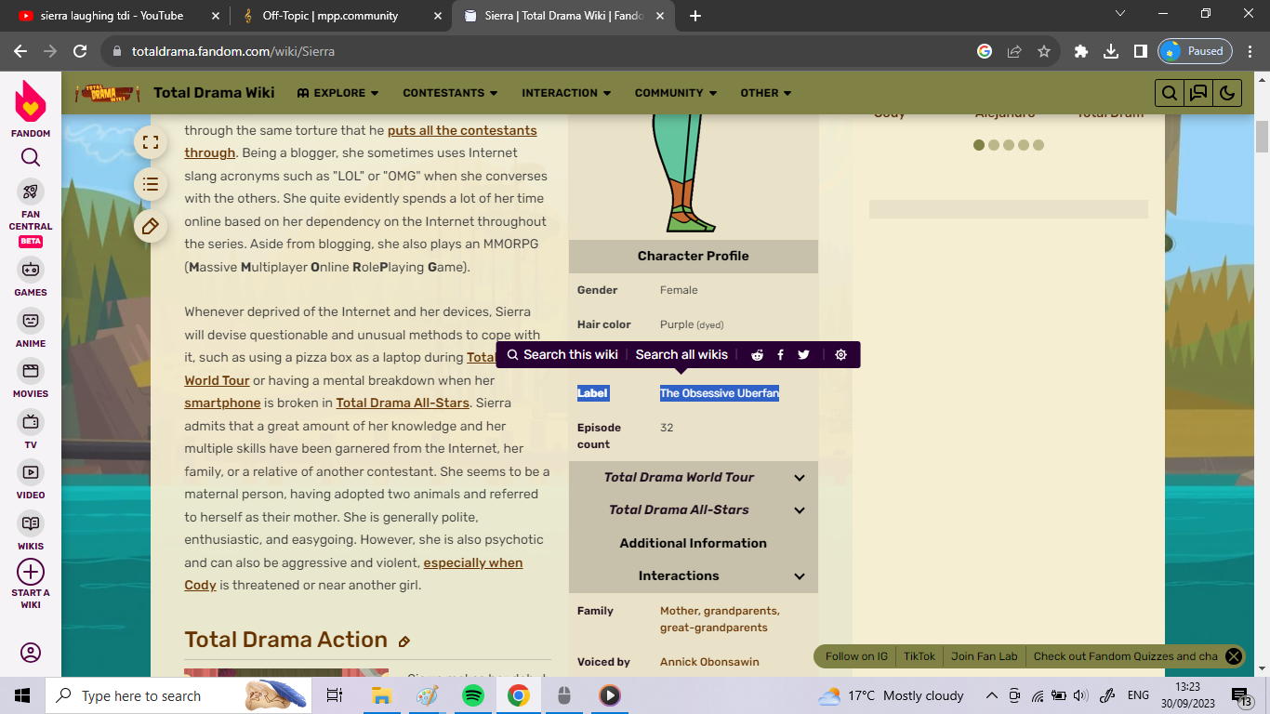Open the Explore dropdown menu
The height and width of the screenshot is (714, 1270).
[x=337, y=93]
